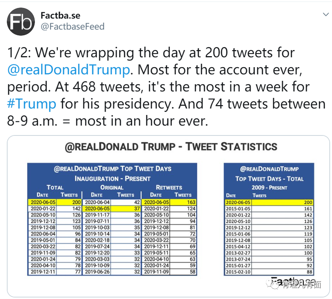The height and width of the screenshot is (299, 332).
Task: Open the Factba.se display name link
Action: coord(60,16)
